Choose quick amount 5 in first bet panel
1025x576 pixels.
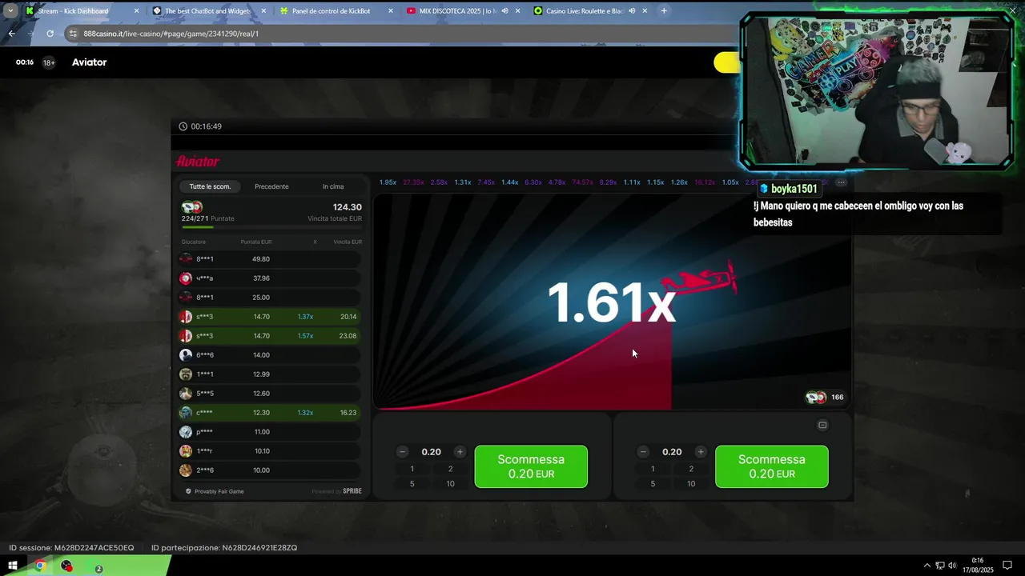pyautogui.click(x=412, y=483)
